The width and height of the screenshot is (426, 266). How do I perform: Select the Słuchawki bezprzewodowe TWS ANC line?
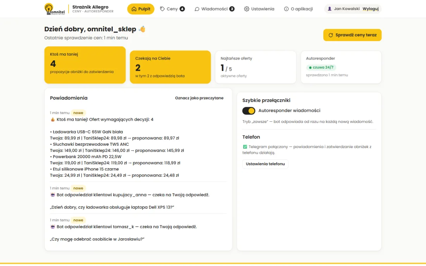click(89, 144)
